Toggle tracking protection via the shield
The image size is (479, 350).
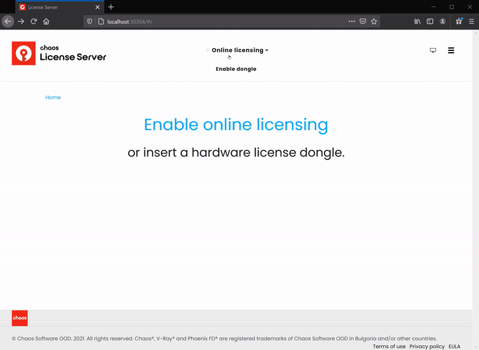[x=89, y=20]
